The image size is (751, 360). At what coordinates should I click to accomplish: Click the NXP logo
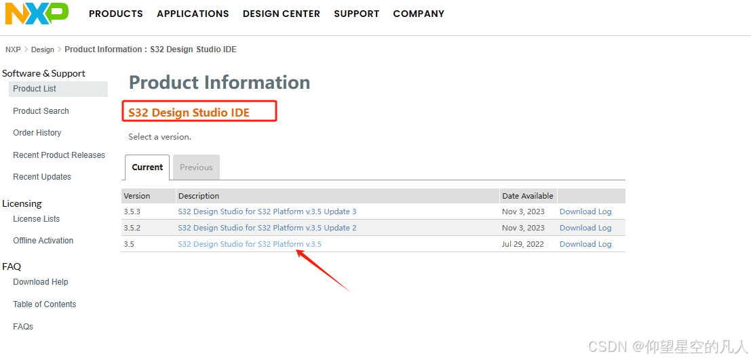37,14
